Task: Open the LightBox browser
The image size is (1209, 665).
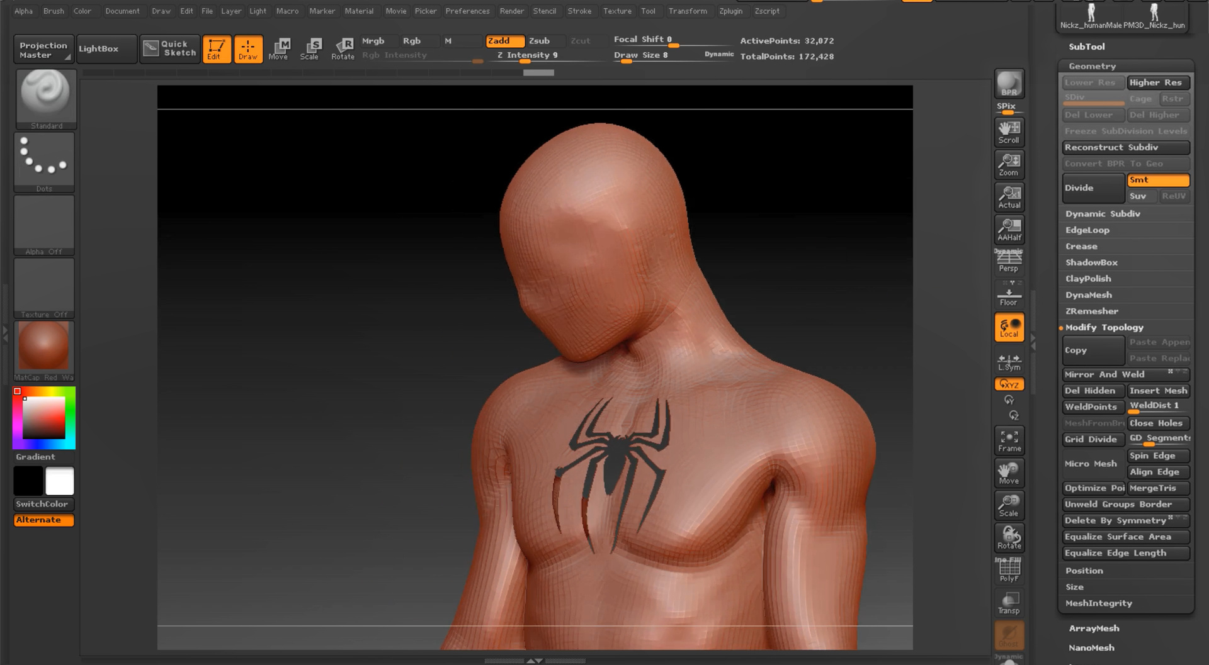Action: click(107, 48)
